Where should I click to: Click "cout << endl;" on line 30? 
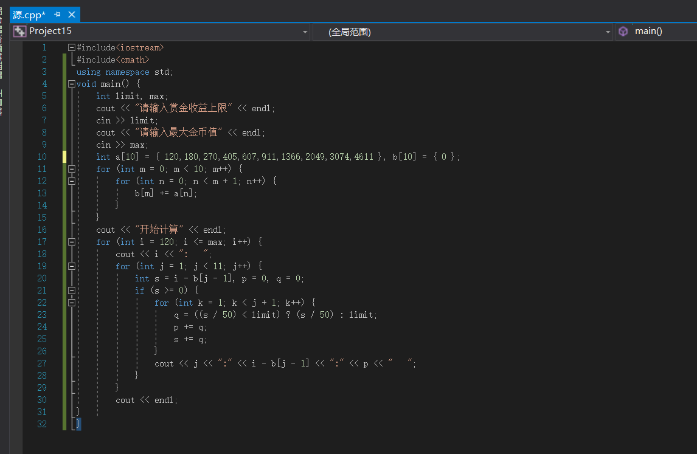(146, 400)
